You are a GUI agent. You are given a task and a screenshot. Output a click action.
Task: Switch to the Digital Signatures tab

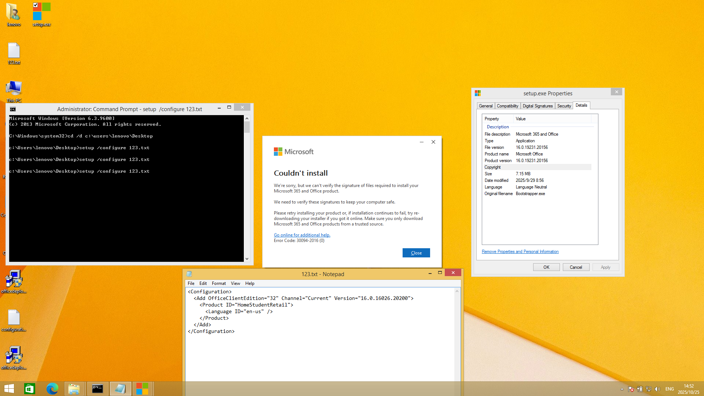pyautogui.click(x=538, y=106)
